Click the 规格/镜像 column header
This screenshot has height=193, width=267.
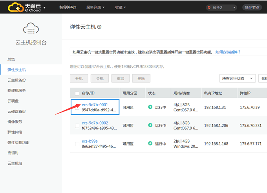pyautogui.click(x=182, y=93)
